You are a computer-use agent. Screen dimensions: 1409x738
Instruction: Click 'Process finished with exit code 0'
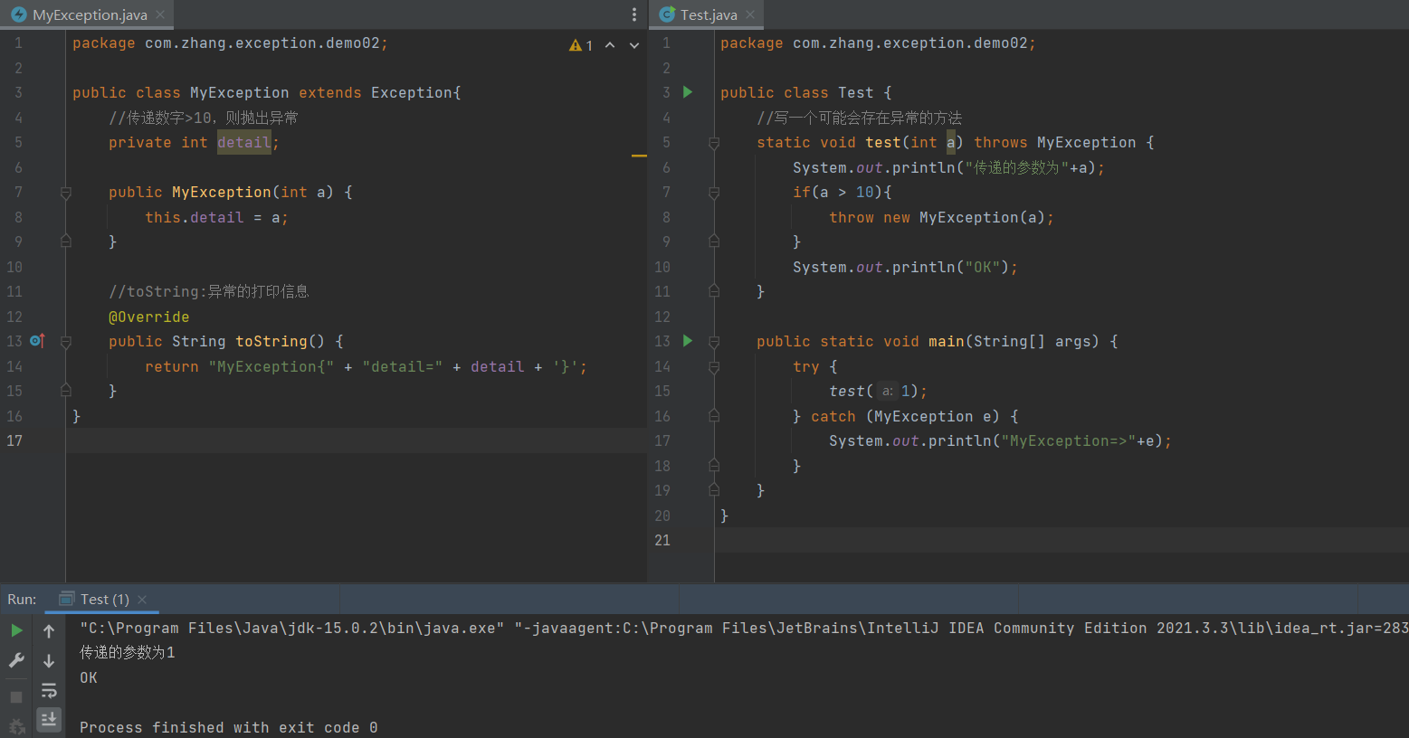pos(228,727)
